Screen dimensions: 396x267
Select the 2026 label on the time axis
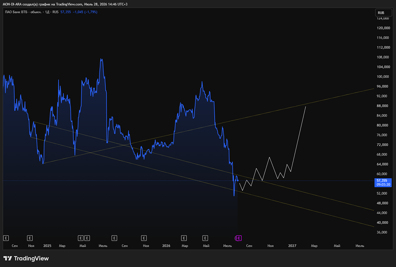pos(166,246)
